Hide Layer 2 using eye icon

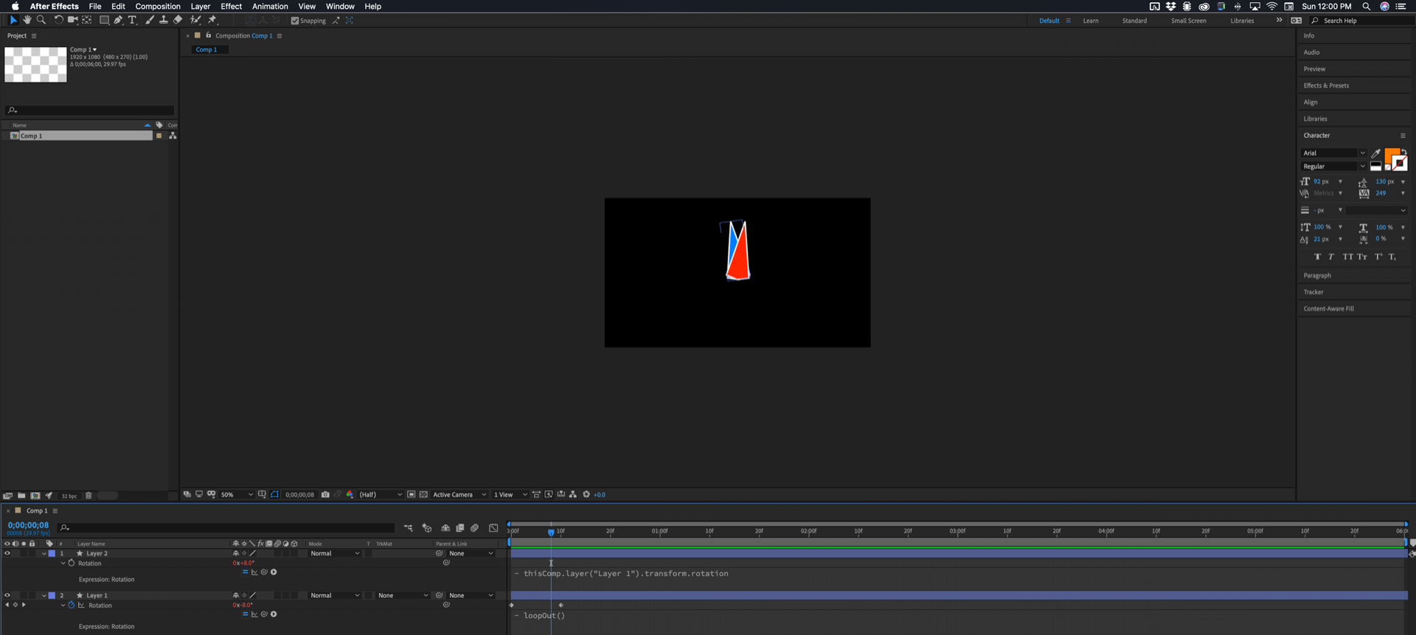pyautogui.click(x=7, y=553)
